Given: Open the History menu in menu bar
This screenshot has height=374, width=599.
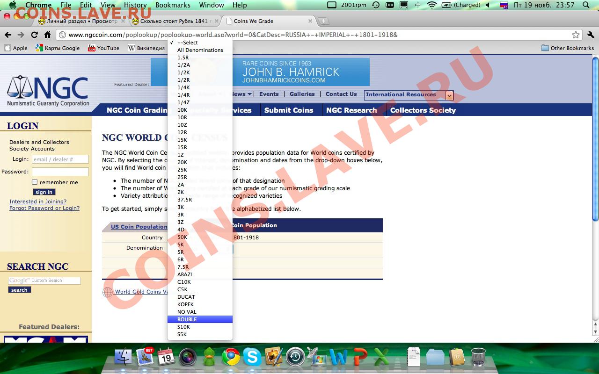Looking at the screenshot, I should [x=135, y=5].
